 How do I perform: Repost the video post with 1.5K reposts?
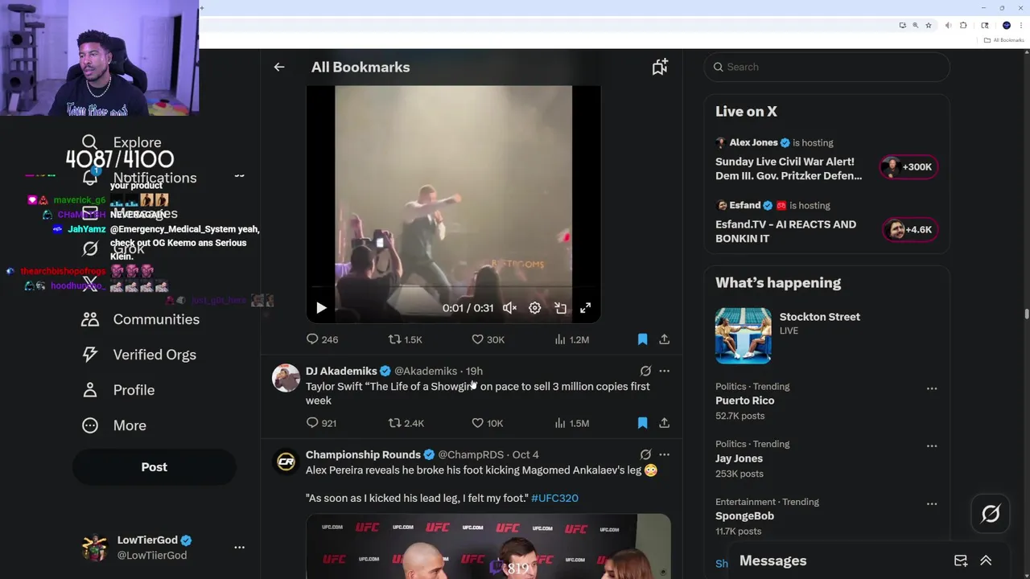tap(406, 339)
